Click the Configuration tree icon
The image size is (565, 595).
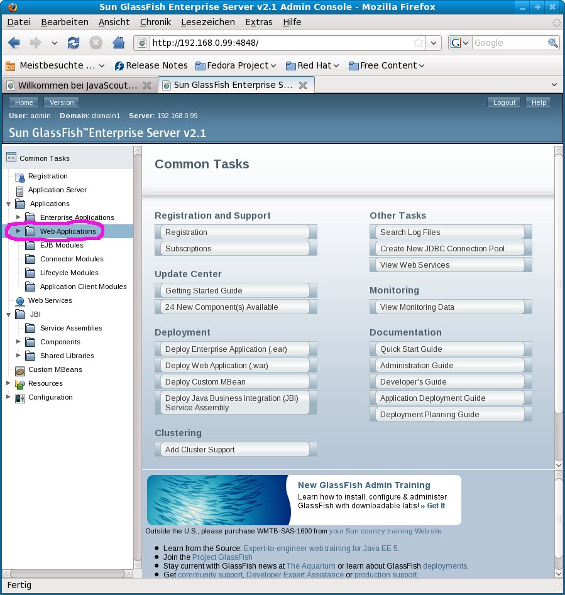[x=19, y=398]
